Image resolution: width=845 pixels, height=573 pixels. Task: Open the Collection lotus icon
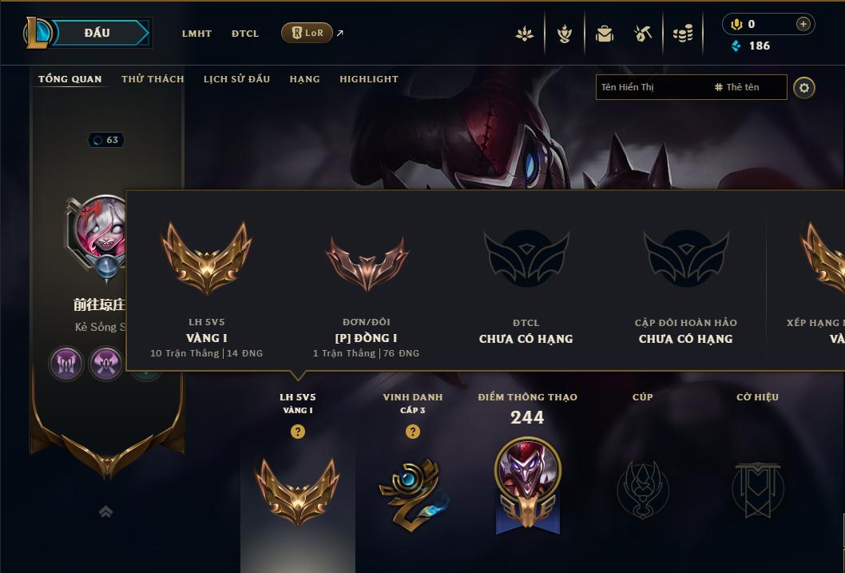pyautogui.click(x=525, y=34)
